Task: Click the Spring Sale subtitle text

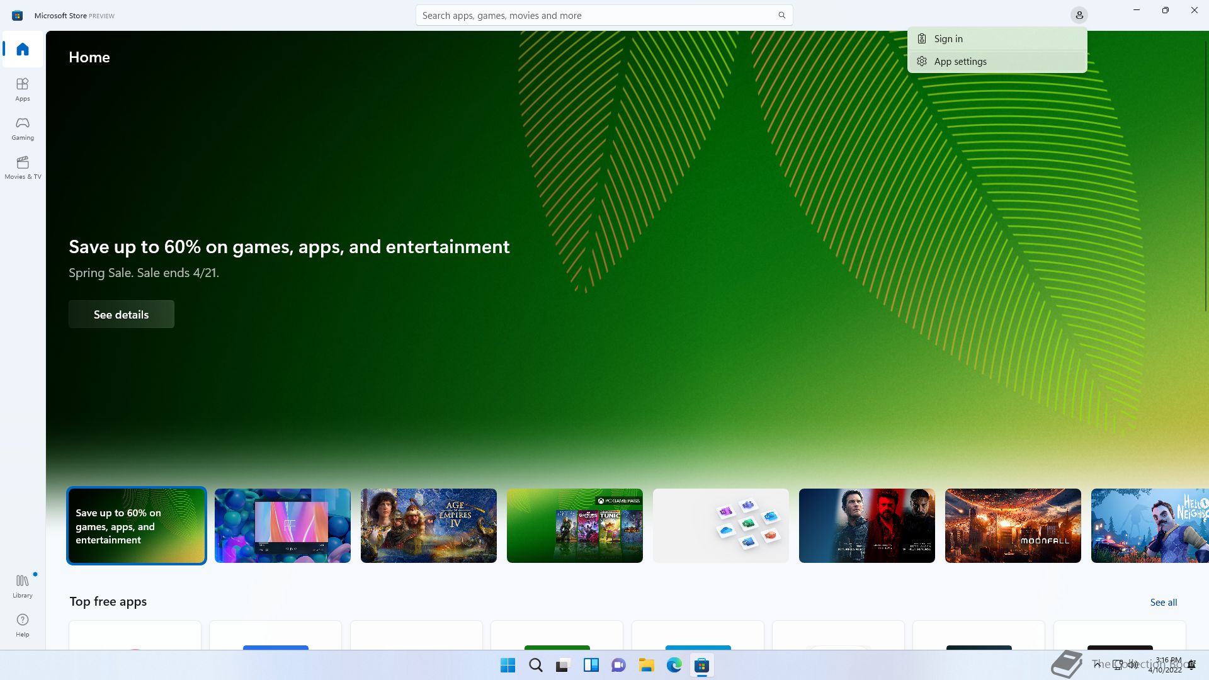Action: (144, 273)
